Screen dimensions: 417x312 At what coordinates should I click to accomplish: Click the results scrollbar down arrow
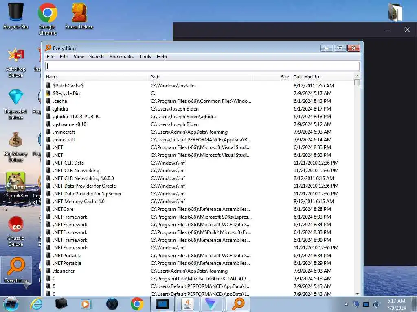click(x=358, y=293)
